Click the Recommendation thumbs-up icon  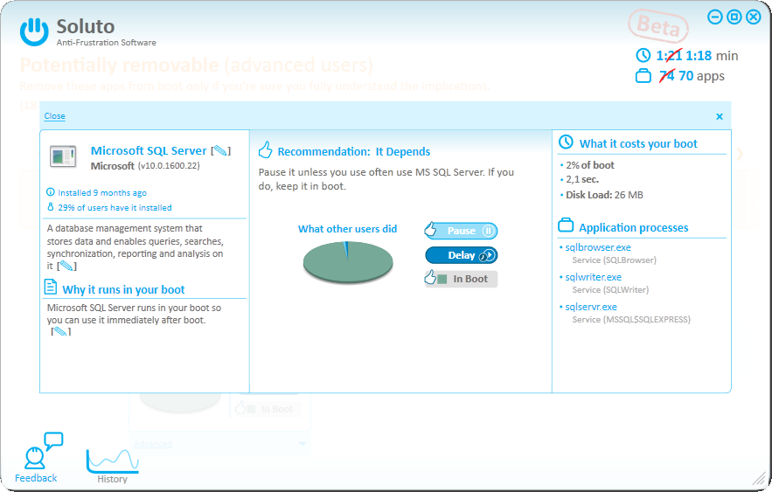266,149
